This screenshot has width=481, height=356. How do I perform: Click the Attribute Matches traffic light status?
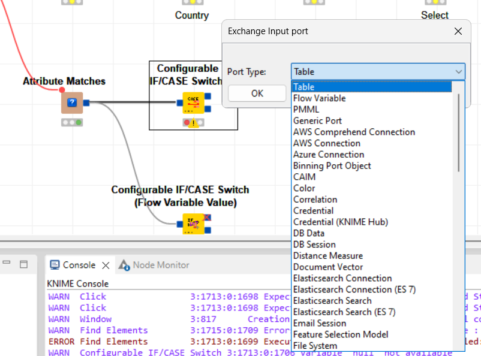(72, 123)
